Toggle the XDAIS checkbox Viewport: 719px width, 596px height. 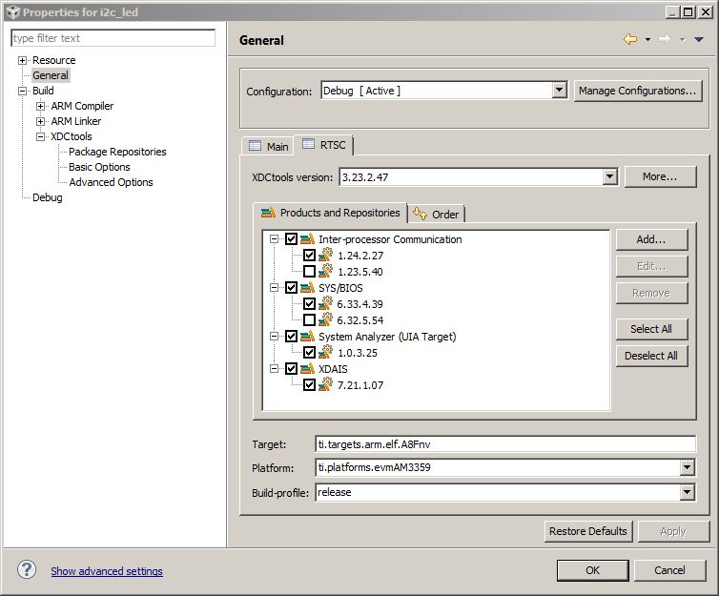click(x=291, y=369)
